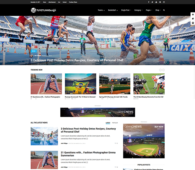Show previous Trending Now items arrow
Screen dimensions: 195x170
(x=160, y=70)
